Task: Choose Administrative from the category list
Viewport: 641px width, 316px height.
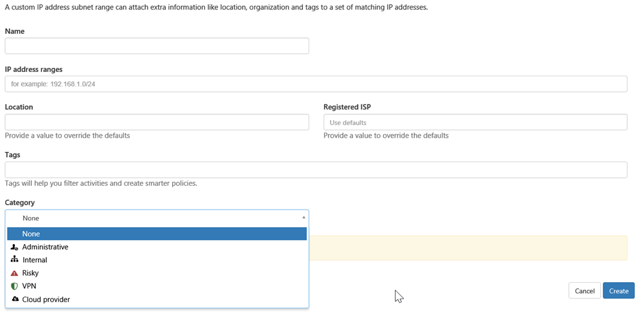Action: click(45, 247)
